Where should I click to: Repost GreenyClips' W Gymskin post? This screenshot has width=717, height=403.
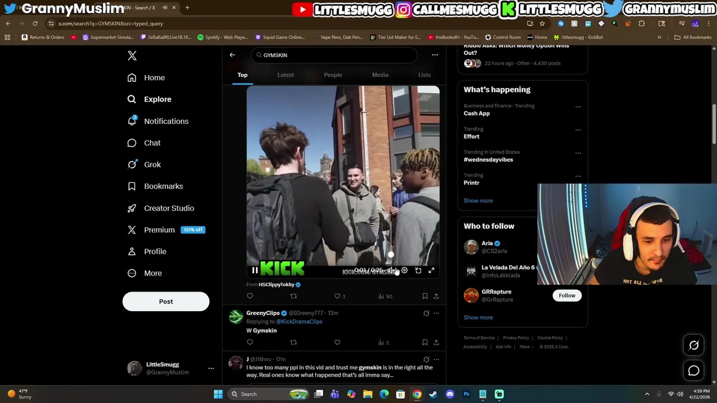[294, 343]
